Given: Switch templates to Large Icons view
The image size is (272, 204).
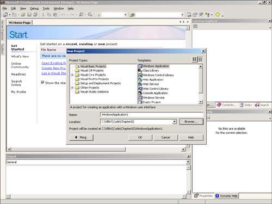Looking at the screenshot, I should tap(194, 59).
